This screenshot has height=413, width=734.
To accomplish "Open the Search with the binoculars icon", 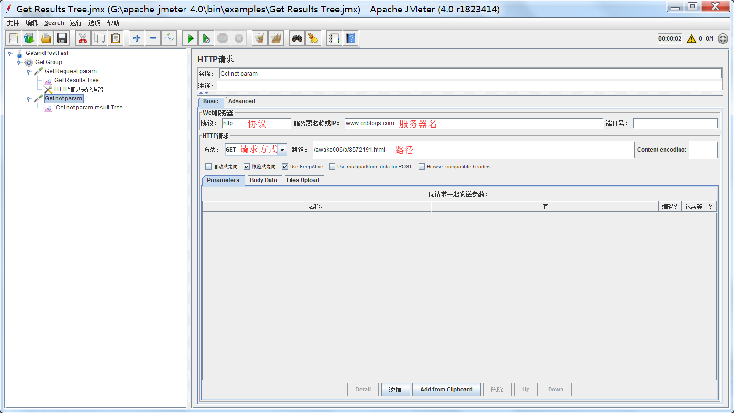I will point(297,38).
